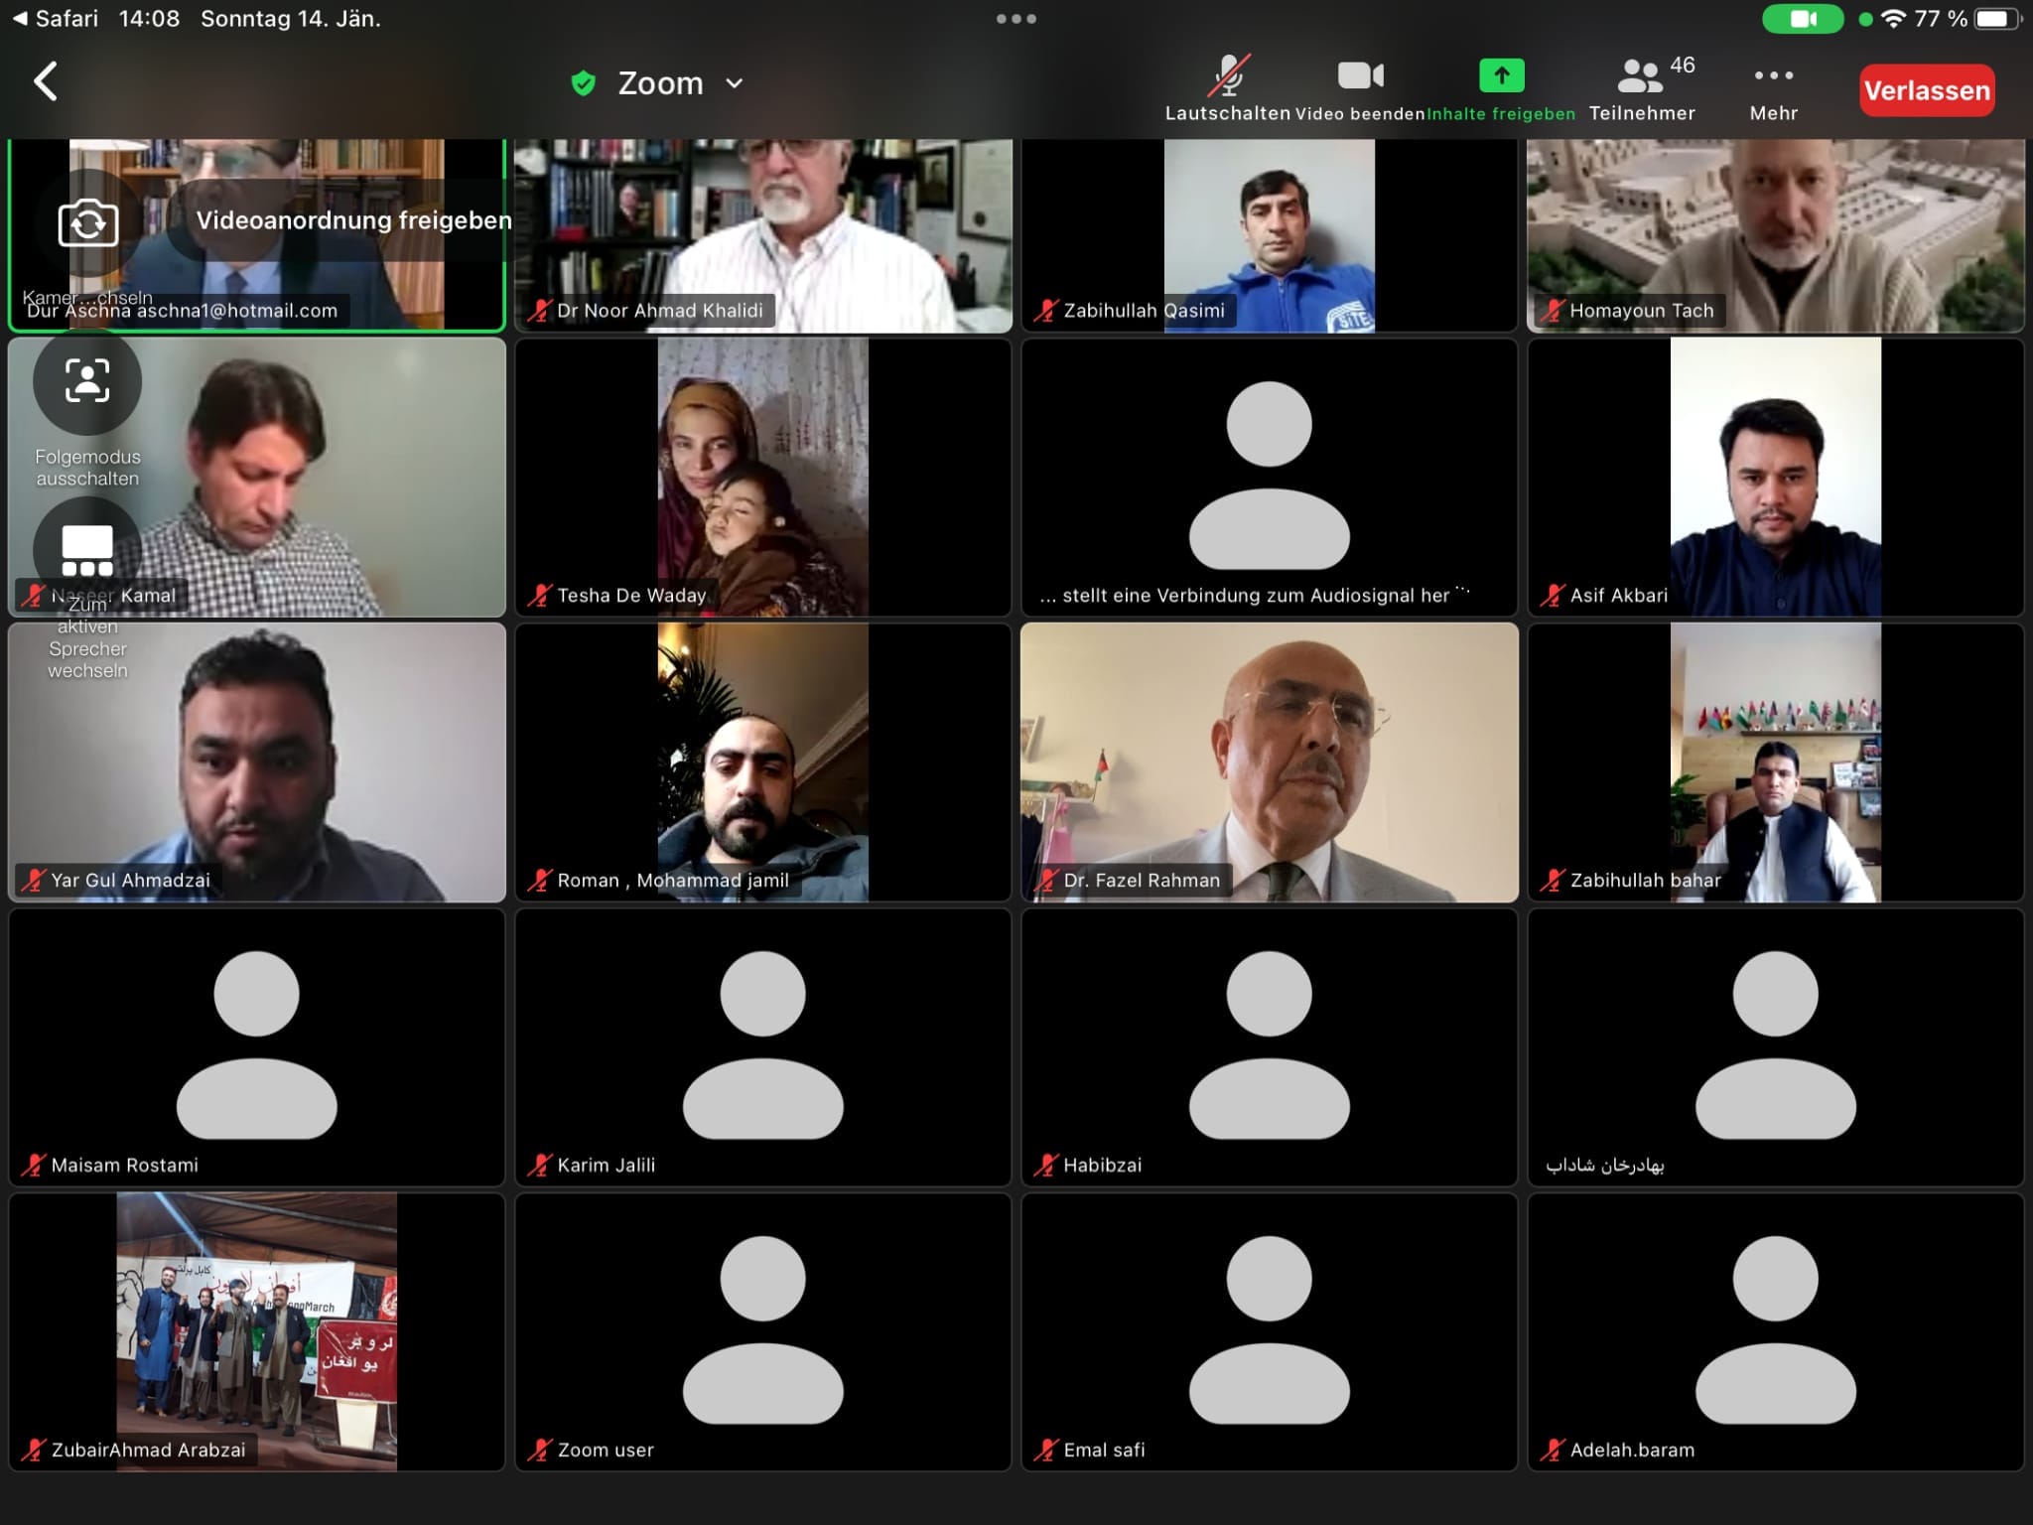The height and width of the screenshot is (1525, 2033).
Task: Expand the Zoom meeting info dropdown
Action: (x=734, y=83)
